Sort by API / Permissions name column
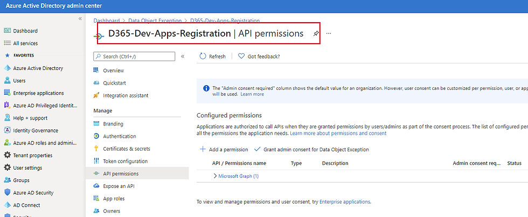The width and height of the screenshot is (528, 217). point(239,163)
